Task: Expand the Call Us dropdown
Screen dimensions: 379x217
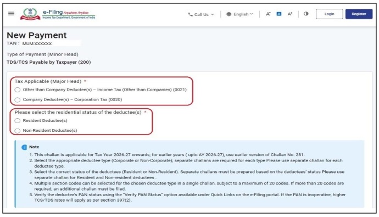Action: click(x=201, y=14)
